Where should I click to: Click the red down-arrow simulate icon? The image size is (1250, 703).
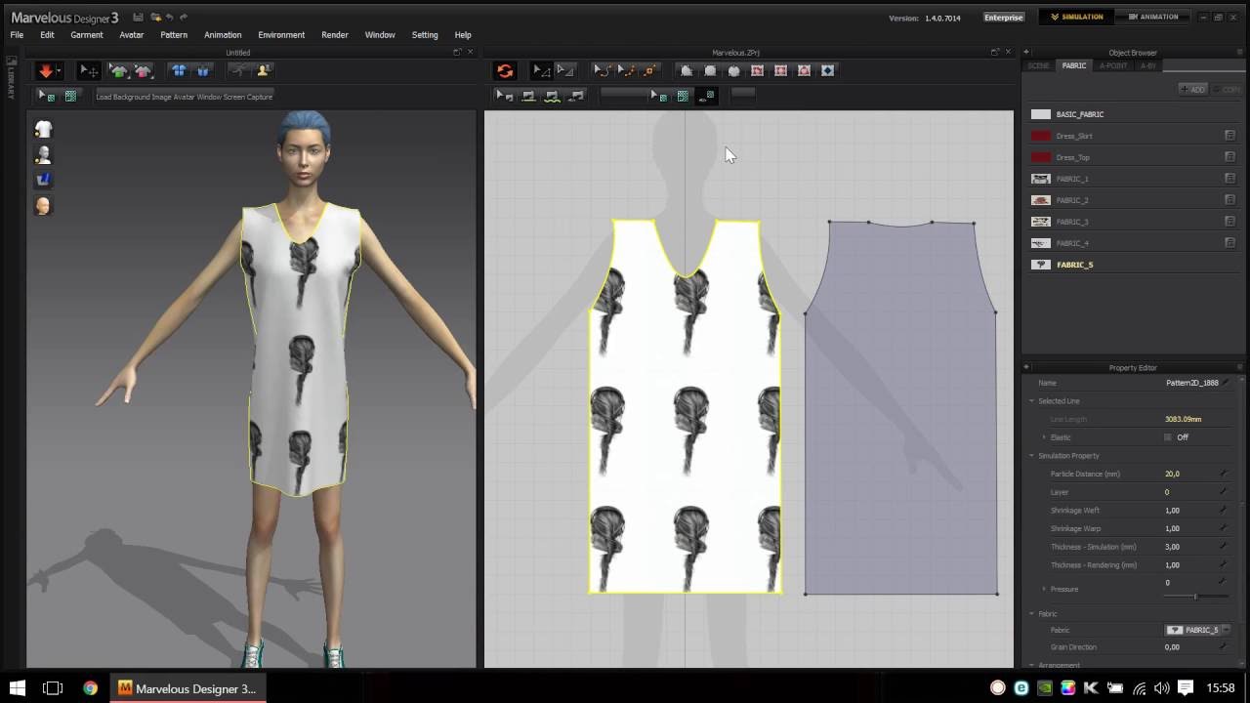coord(45,71)
